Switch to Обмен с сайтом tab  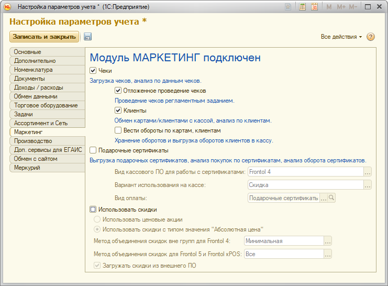tap(47, 159)
